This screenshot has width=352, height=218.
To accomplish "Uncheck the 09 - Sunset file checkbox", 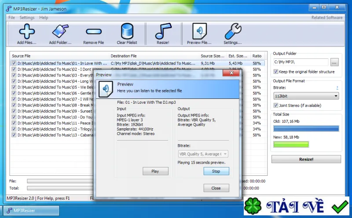I will tap(14, 111).
